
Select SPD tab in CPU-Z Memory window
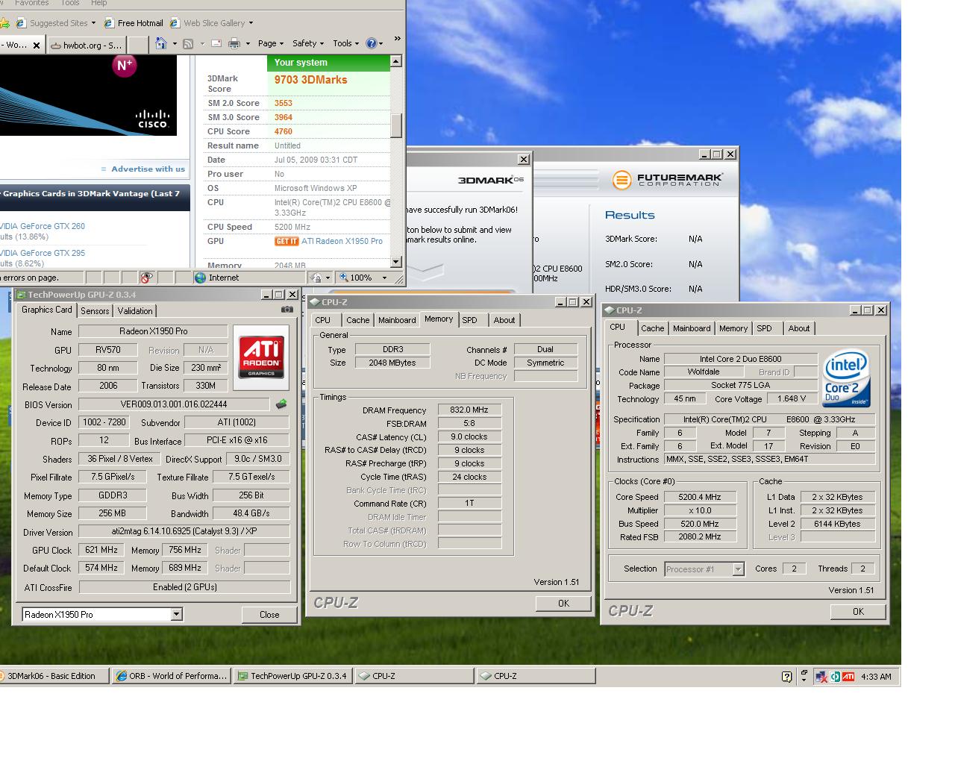[469, 320]
